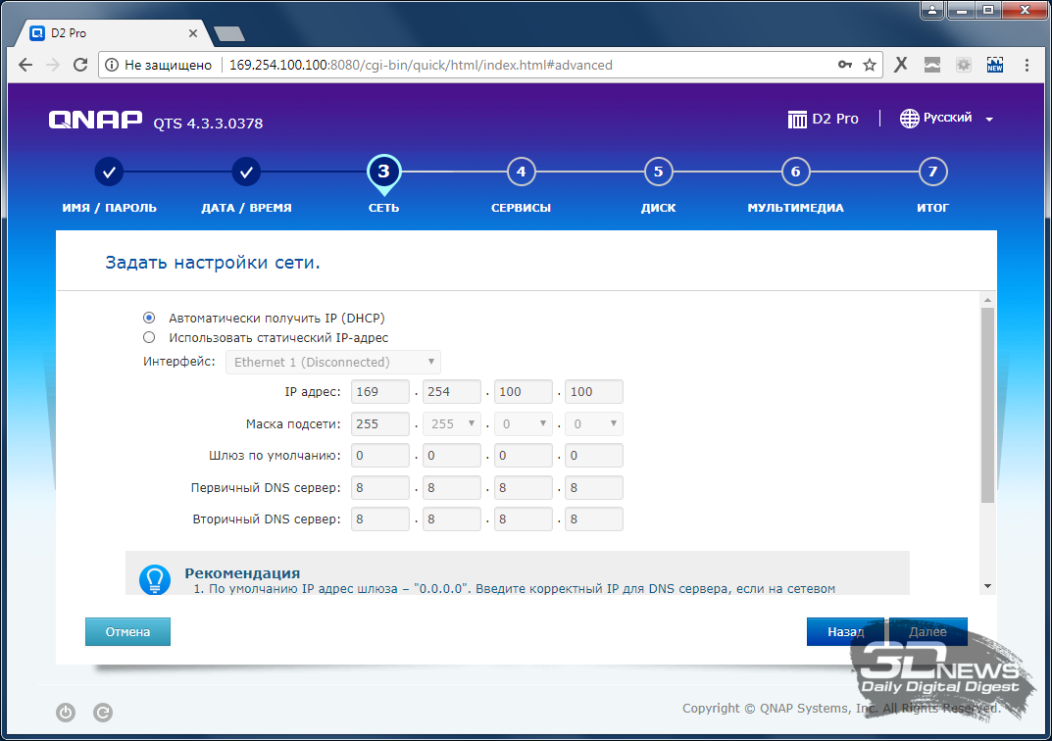Screen dimensions: 1052x741
Task: Click the NEW extension icon in toolbar
Action: 995,65
